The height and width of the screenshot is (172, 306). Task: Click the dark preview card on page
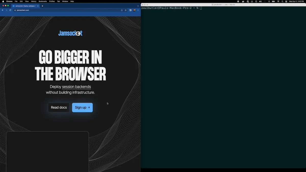point(47,152)
